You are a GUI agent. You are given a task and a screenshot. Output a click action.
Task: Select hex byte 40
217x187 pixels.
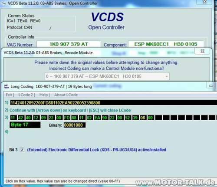tap(28, 118)
